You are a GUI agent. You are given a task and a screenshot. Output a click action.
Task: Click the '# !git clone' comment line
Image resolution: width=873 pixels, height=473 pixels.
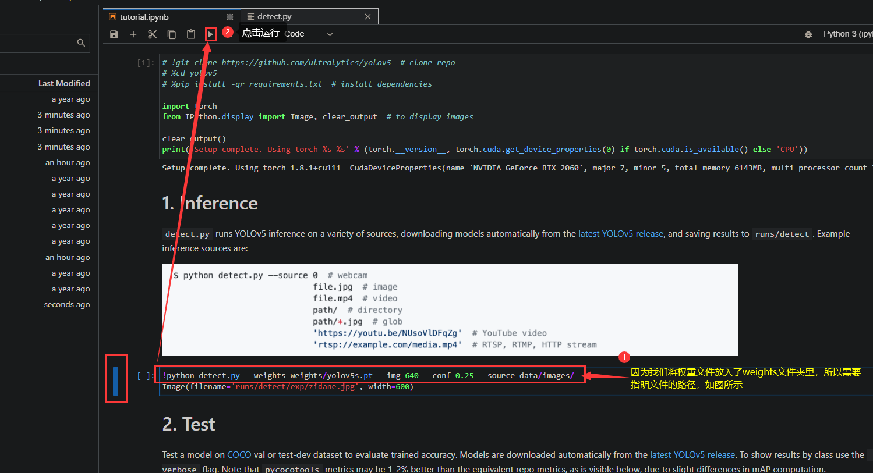tap(309, 62)
